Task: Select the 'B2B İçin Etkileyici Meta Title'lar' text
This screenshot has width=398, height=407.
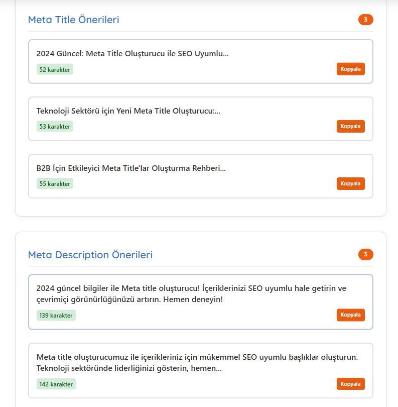Action: tap(131, 168)
